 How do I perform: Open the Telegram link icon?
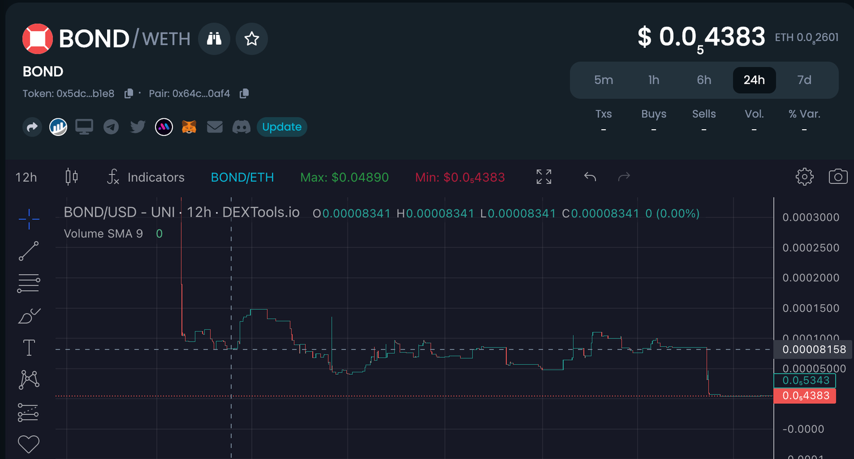coord(111,127)
